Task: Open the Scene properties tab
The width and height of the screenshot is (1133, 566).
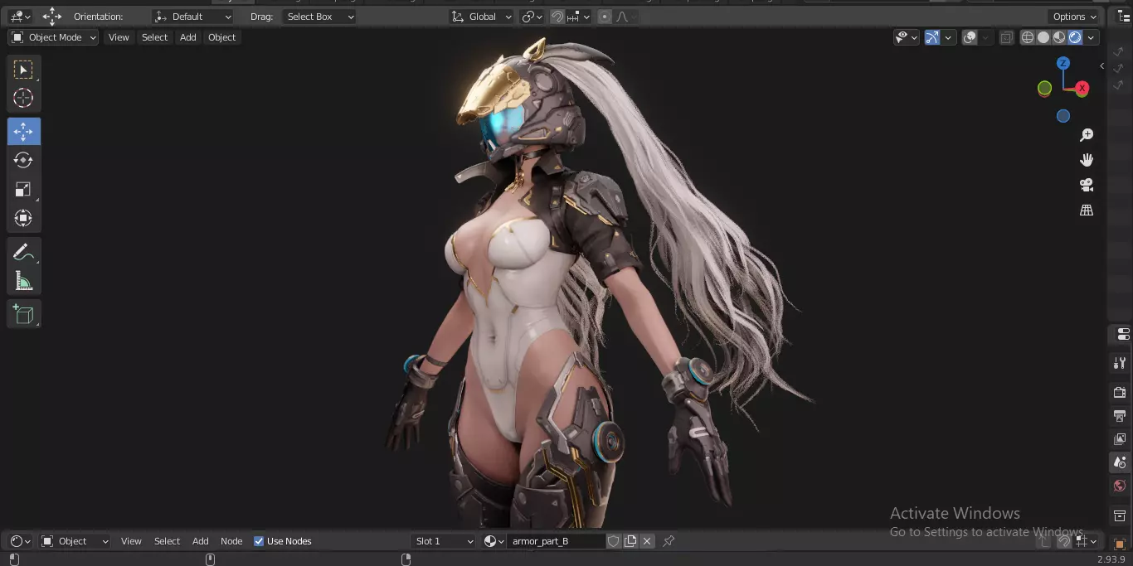Action: click(1120, 462)
